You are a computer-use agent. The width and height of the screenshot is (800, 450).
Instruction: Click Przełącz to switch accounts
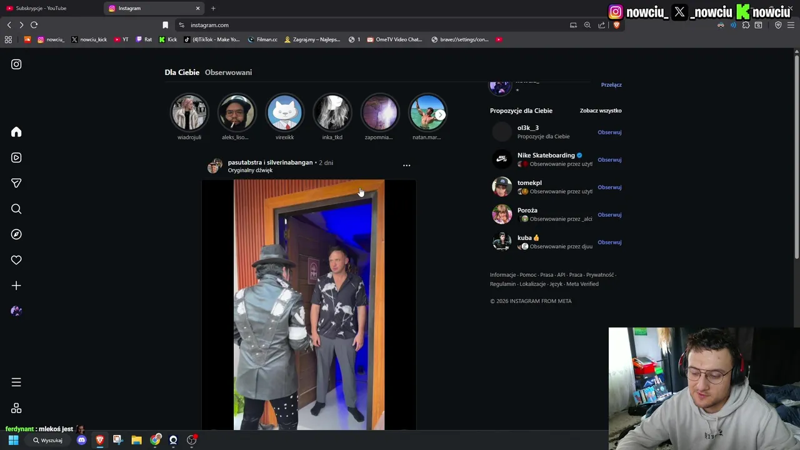coord(611,85)
